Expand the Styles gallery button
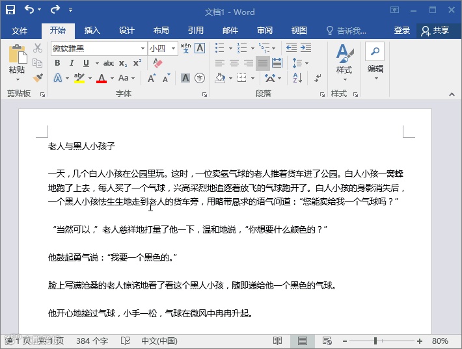Image resolution: width=462 pixels, height=349 pixels. tap(344, 62)
